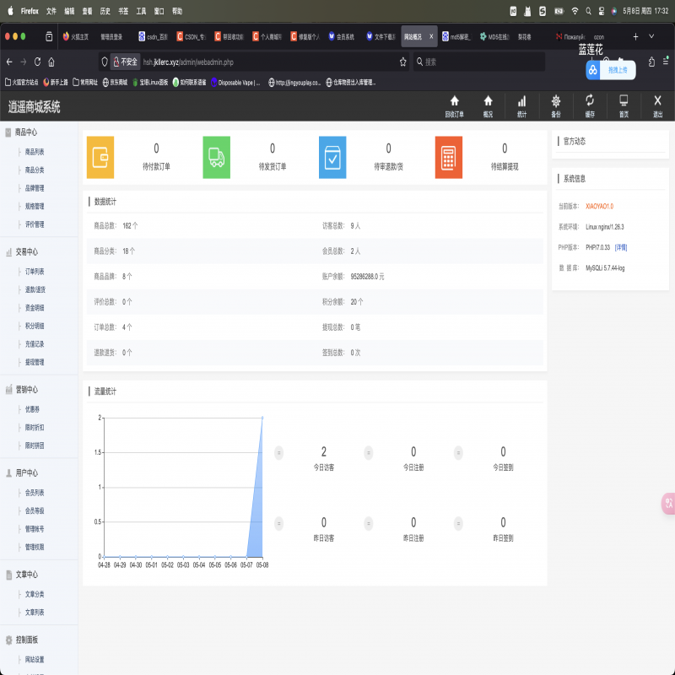Click the orange 待付款订单 wallet icon
Viewport: 675px width, 675px height.
pos(100,157)
